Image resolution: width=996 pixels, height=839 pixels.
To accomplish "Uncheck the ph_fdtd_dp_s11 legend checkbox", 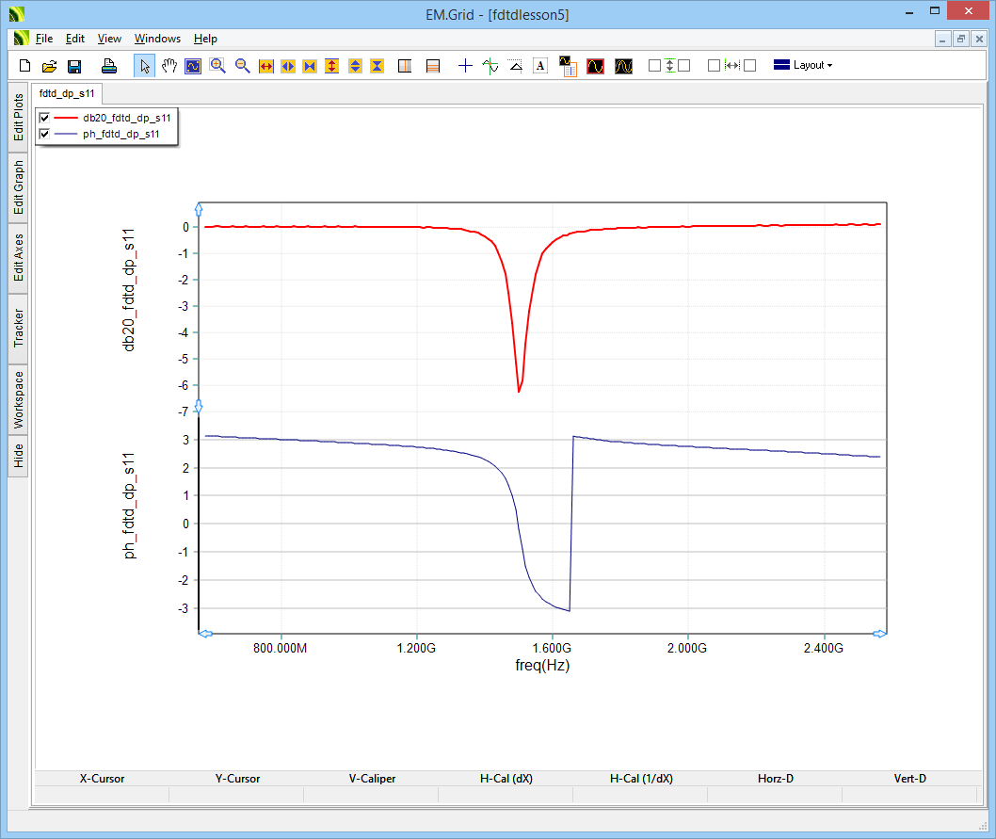I will pos(44,135).
